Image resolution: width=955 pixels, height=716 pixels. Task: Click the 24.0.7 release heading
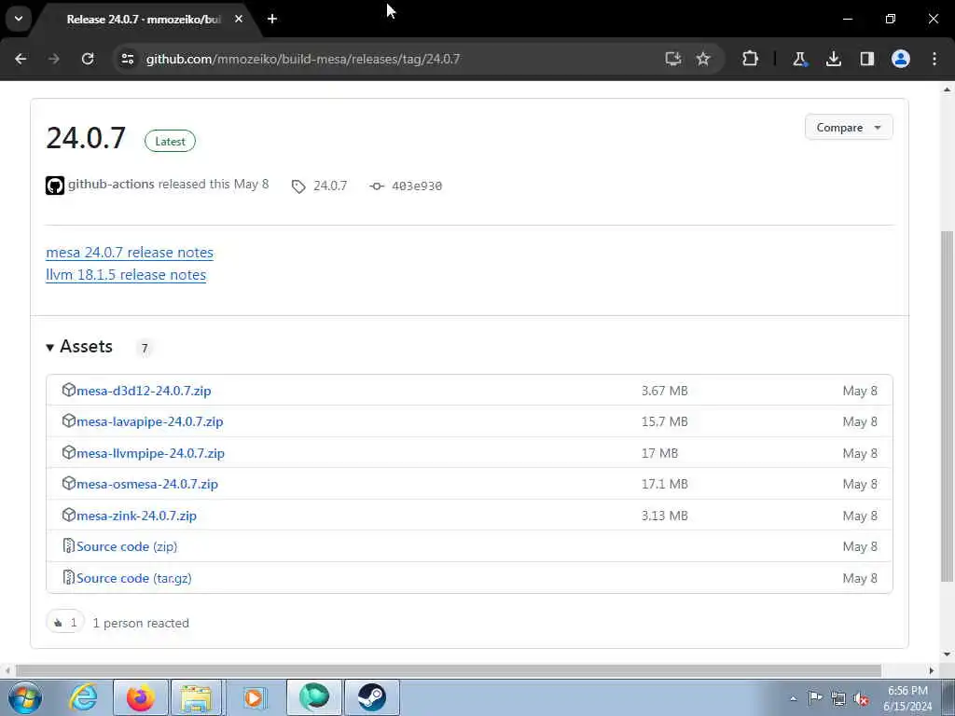86,138
